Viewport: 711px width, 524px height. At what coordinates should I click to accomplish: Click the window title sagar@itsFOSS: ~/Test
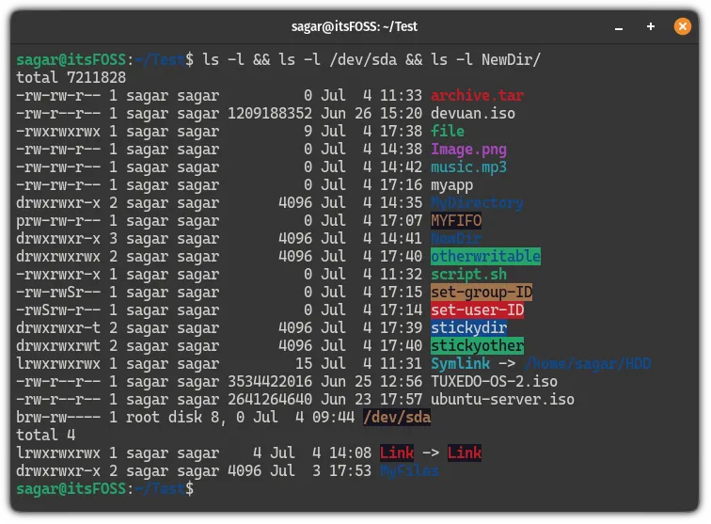click(x=355, y=26)
